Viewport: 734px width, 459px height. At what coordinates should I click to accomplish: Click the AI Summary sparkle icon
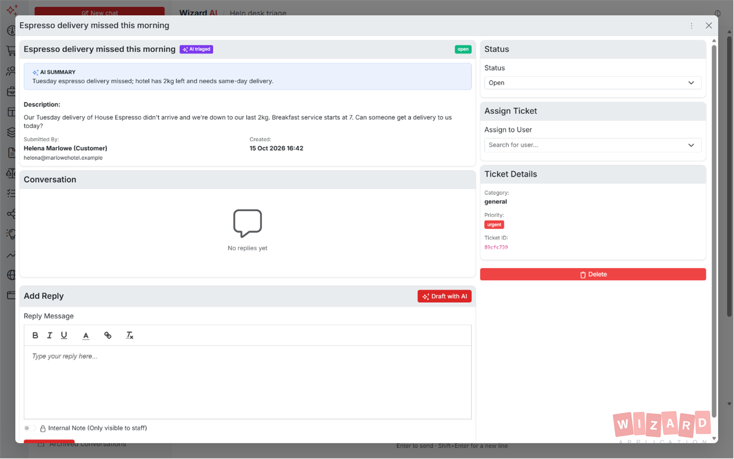point(35,72)
